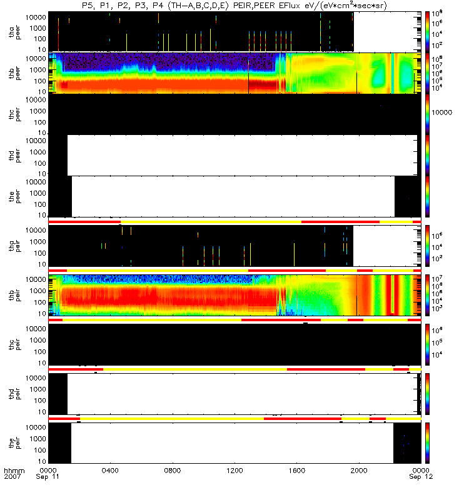Click inside the black thc peer plot
The height and width of the screenshot is (500, 469).
click(234, 114)
